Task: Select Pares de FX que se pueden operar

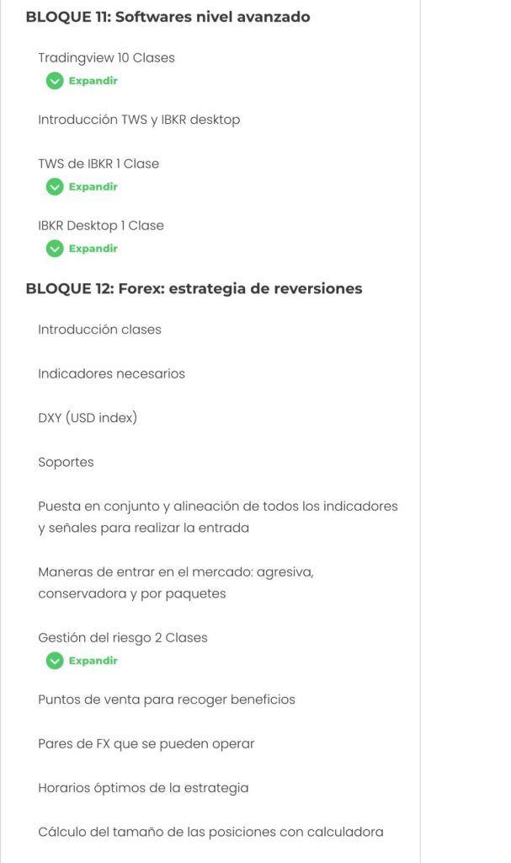Action: (146, 743)
